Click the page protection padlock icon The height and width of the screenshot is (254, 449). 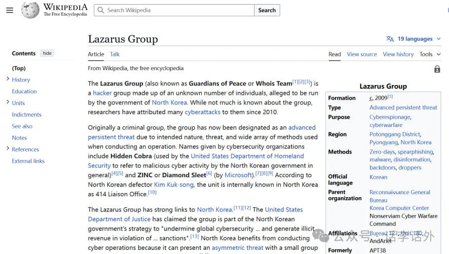coord(437,69)
